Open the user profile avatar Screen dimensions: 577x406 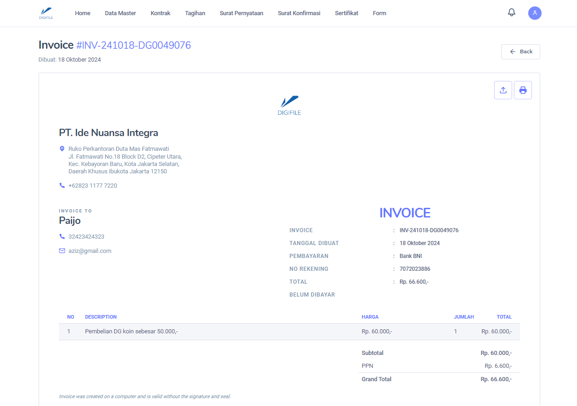point(535,13)
